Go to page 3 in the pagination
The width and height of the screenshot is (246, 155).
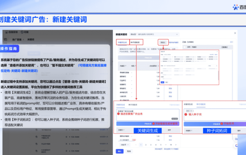(151, 145)
